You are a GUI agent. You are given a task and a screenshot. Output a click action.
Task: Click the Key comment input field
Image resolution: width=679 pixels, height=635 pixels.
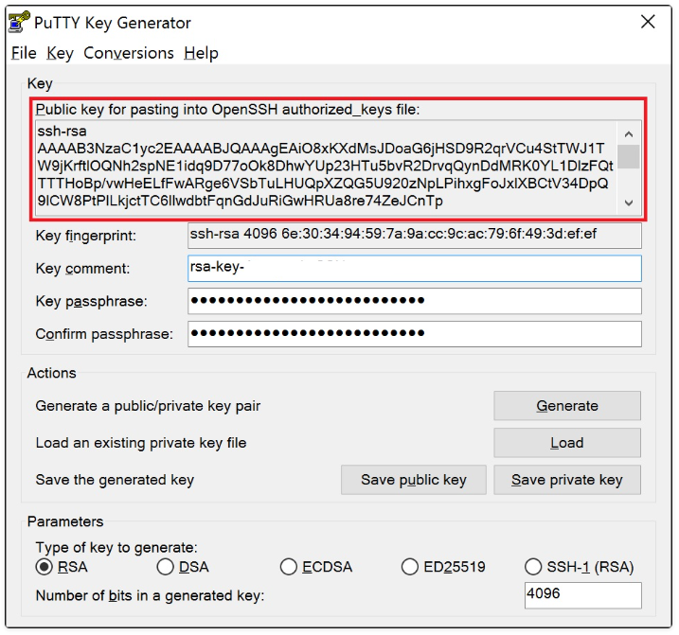pos(415,269)
